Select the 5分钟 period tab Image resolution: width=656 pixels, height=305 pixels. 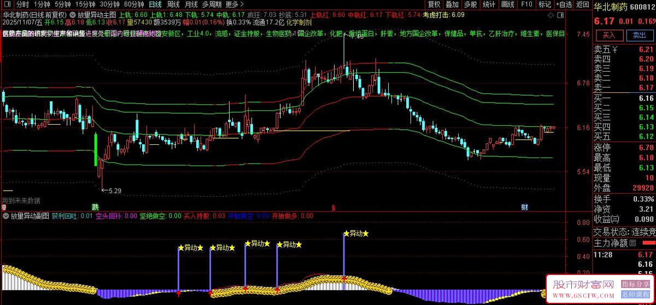tap(63, 4)
